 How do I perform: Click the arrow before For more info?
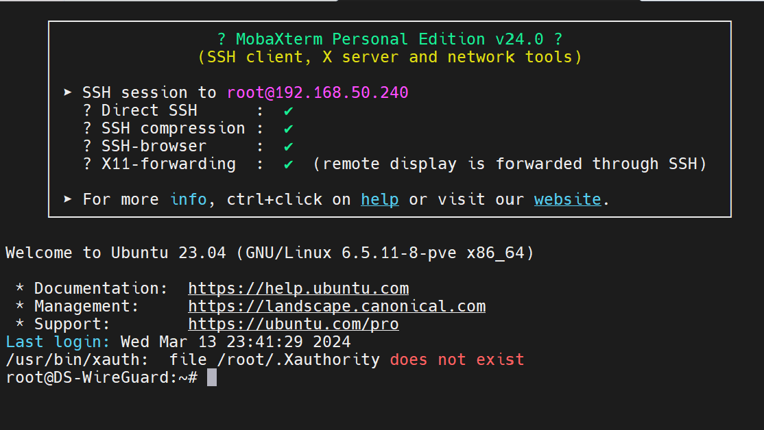[68, 199]
